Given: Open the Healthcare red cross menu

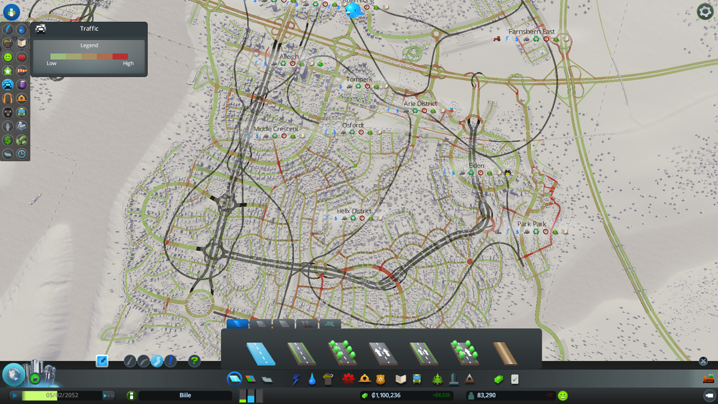Looking at the screenshot, I should [348, 379].
